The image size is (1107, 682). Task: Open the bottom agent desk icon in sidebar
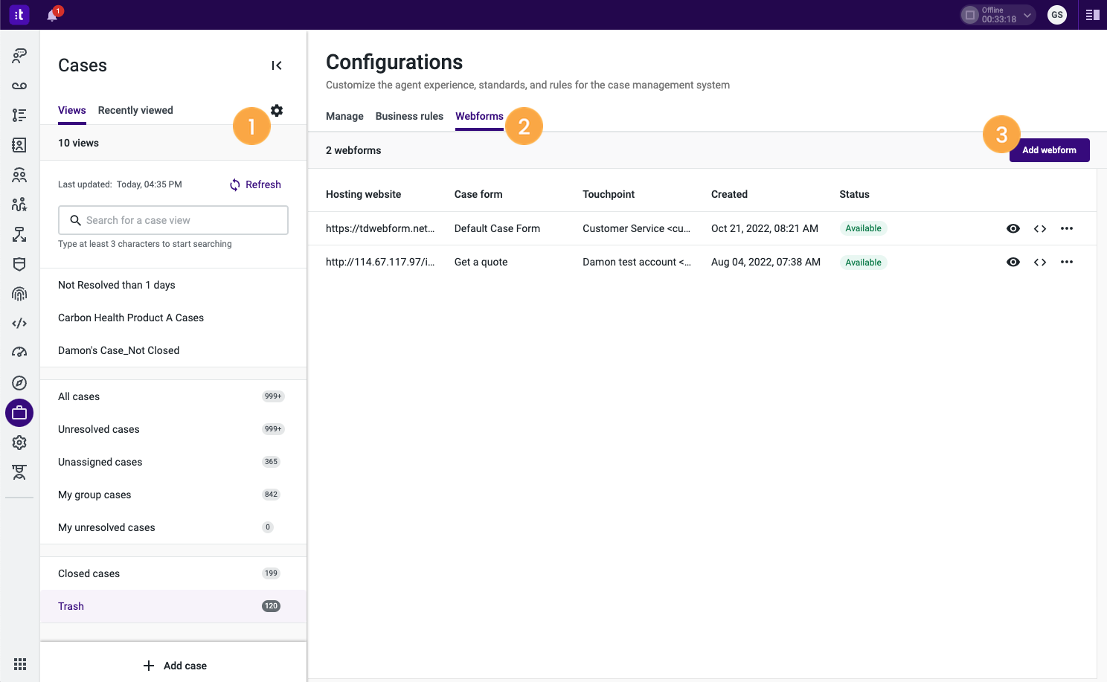point(19,472)
